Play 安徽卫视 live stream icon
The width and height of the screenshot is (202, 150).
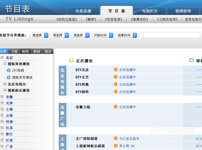point(116,107)
